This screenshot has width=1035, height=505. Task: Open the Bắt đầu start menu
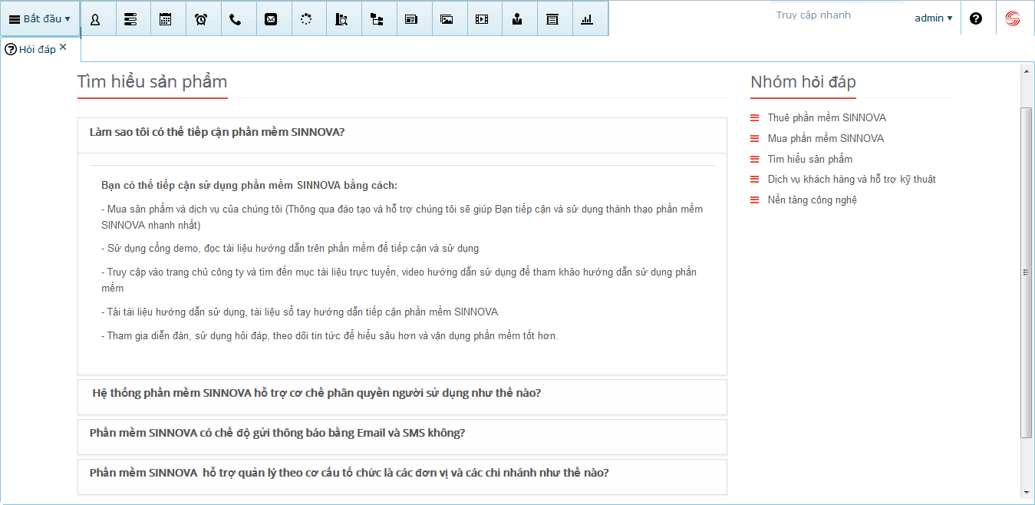pos(40,18)
